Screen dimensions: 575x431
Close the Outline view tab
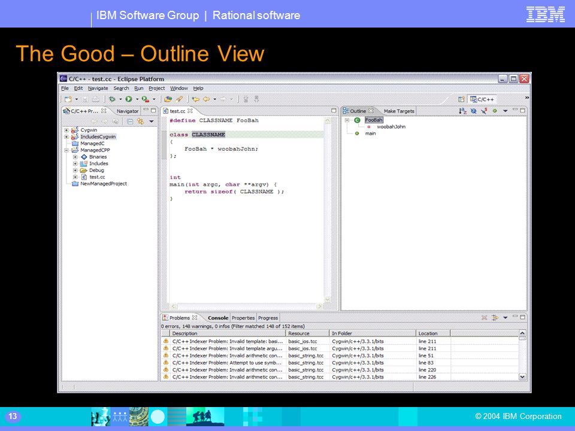pyautogui.click(x=371, y=111)
